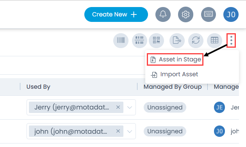Open the column selection grid icon
This screenshot has width=246, height=147.
214,41
